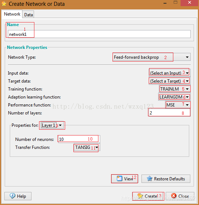The image size is (199, 205).
Task: Open the Select a Target dropdown
Action: (169, 81)
